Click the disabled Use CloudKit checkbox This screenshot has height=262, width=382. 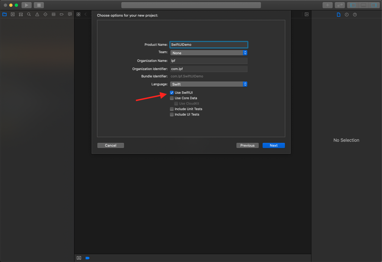pos(176,104)
